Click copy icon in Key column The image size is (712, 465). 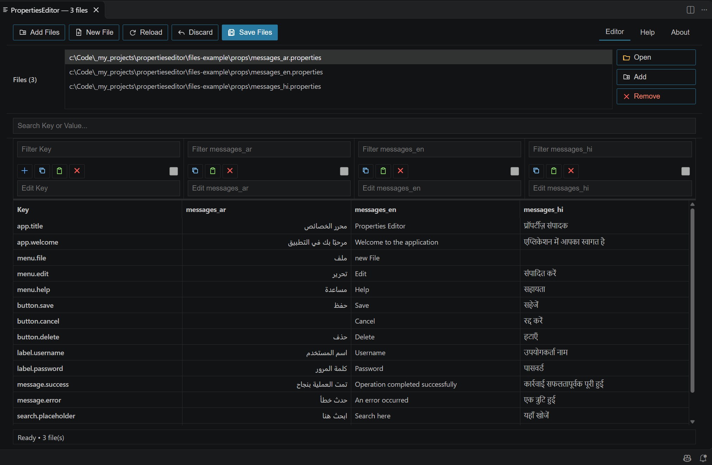42,171
